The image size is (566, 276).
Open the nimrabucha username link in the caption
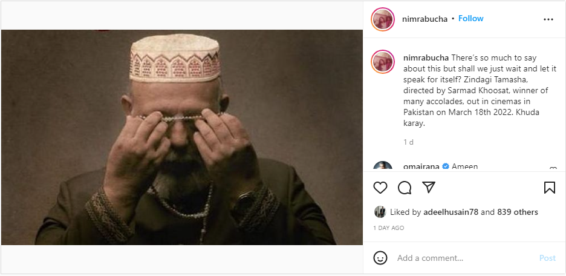point(426,57)
